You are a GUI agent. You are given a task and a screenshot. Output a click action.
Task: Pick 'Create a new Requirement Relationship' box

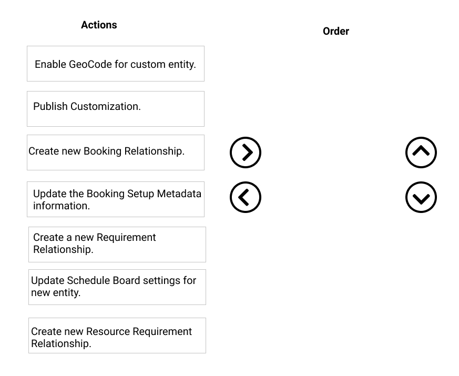point(117,245)
